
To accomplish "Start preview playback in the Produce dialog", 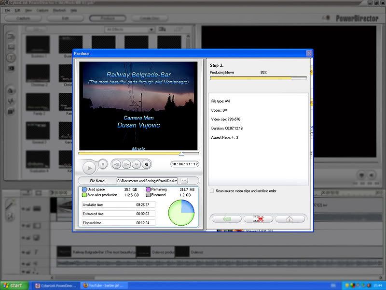I will (x=89, y=168).
